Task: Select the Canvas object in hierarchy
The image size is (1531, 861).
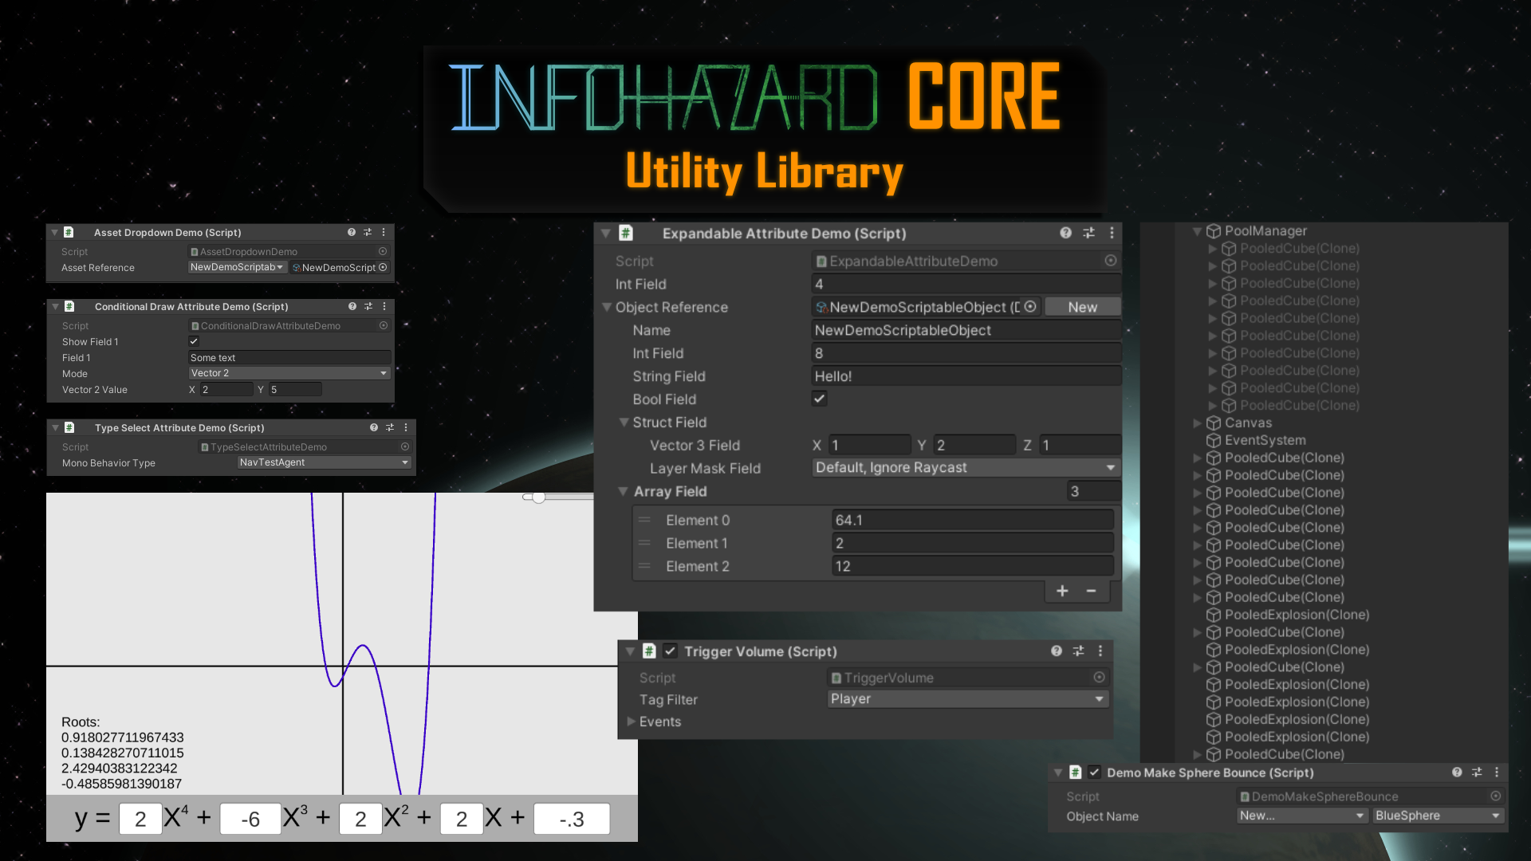Action: click(x=1248, y=423)
